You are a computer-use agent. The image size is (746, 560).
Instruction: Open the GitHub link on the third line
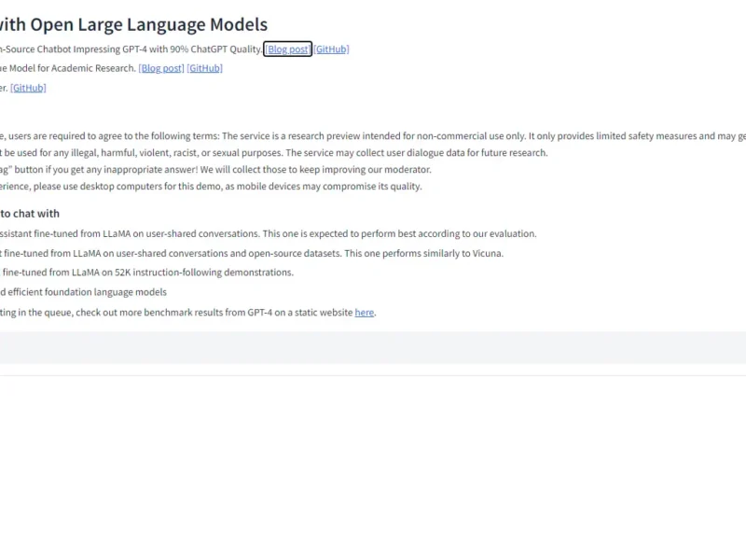[28, 88]
